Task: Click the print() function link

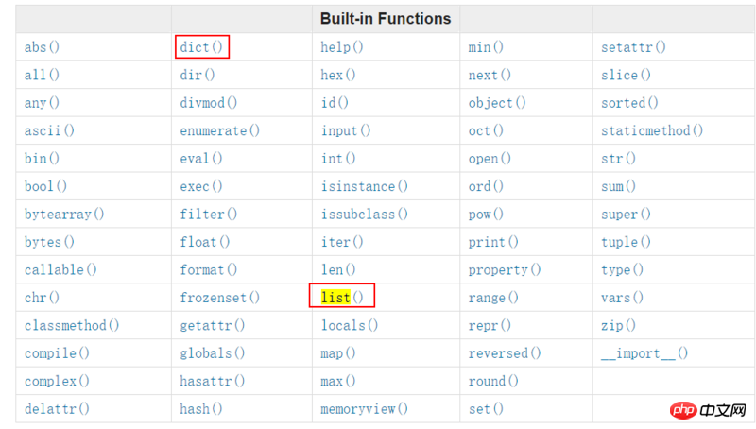Action: tap(493, 242)
